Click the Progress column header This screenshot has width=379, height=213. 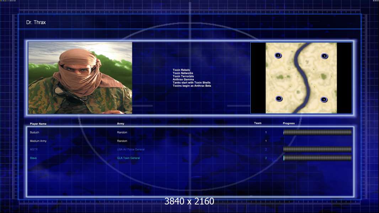[289, 123]
